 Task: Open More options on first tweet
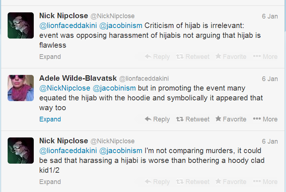(265, 57)
